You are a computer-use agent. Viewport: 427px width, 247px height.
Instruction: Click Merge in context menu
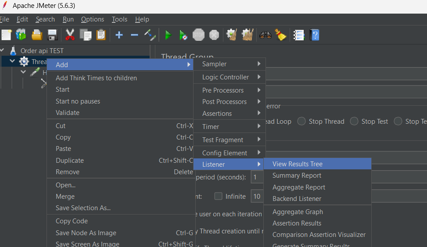(x=120, y=197)
